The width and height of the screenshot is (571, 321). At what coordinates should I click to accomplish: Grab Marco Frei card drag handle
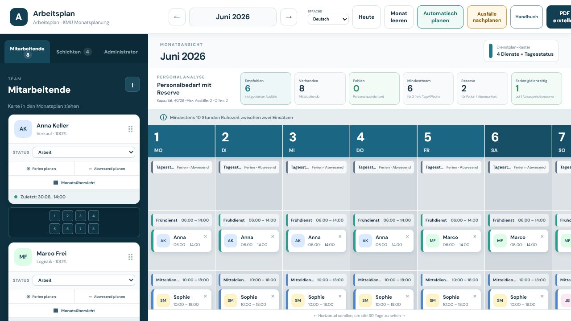[x=130, y=257]
